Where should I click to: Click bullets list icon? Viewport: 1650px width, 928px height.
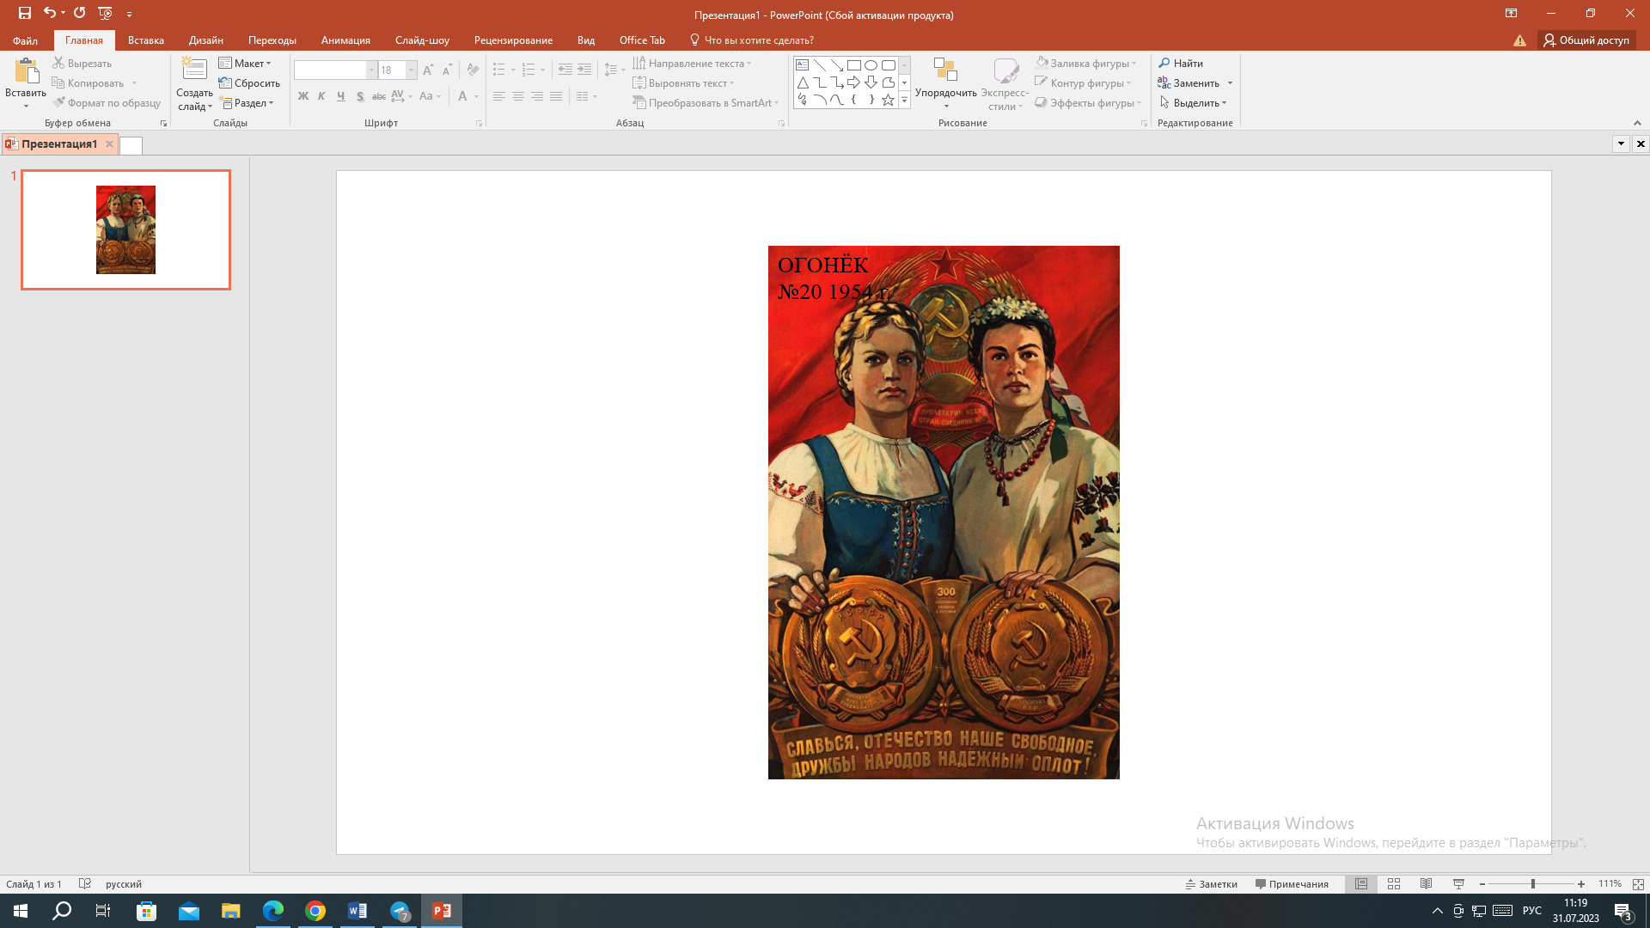click(x=499, y=70)
